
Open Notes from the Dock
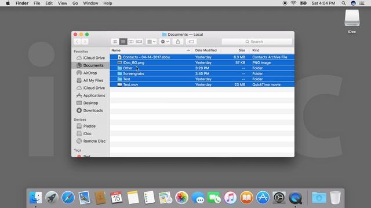[x=133, y=198]
